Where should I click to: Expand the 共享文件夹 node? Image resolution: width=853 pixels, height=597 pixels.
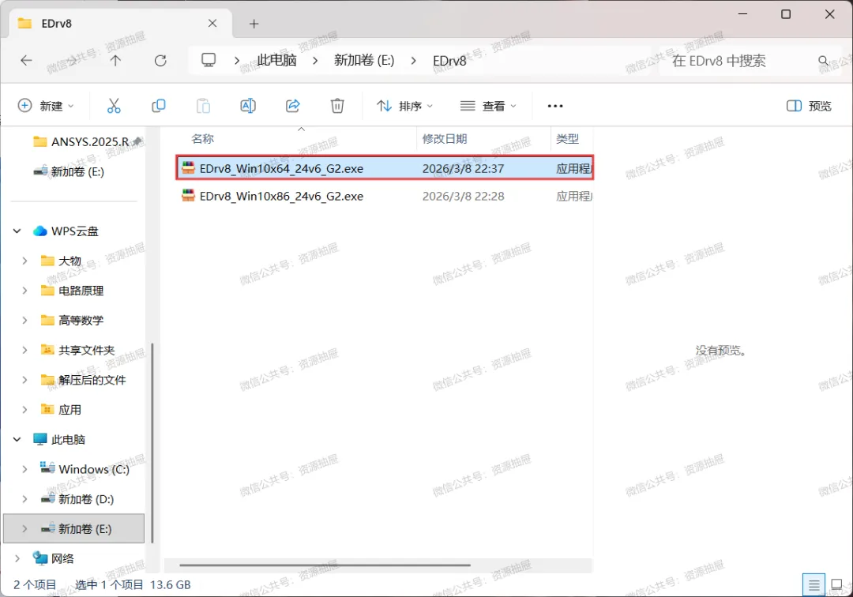(24, 350)
